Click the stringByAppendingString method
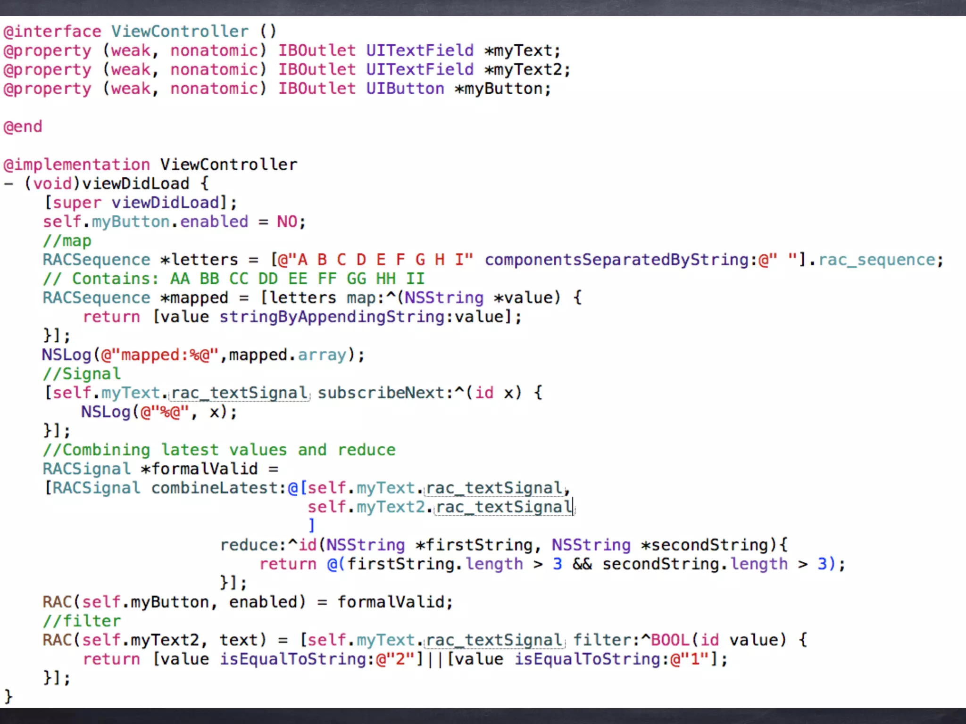966x724 pixels. (332, 317)
